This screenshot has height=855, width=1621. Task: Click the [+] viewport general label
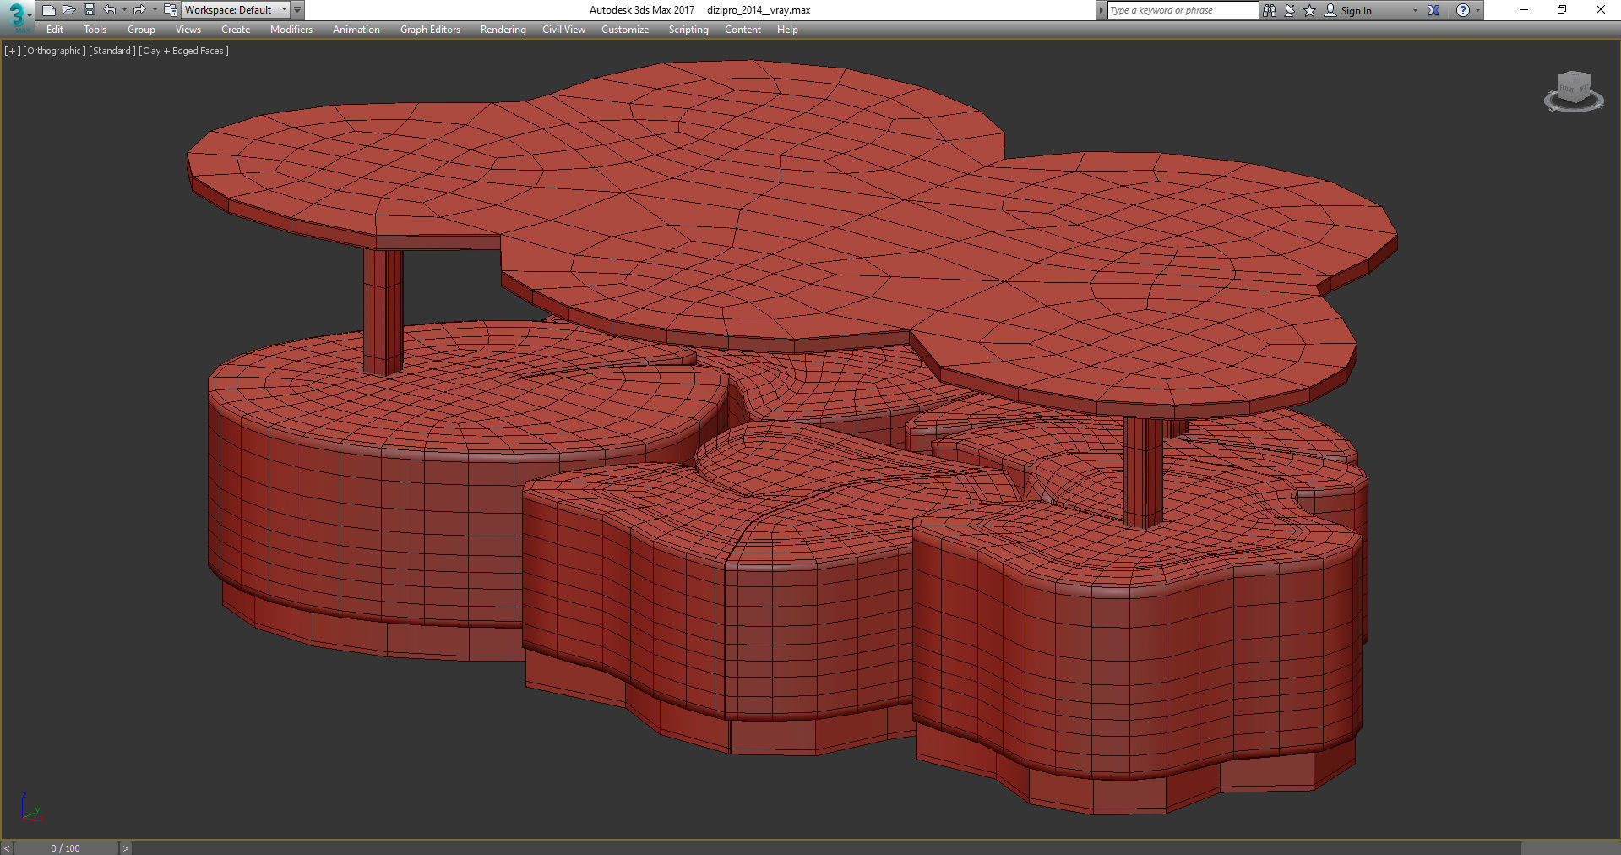[12, 51]
